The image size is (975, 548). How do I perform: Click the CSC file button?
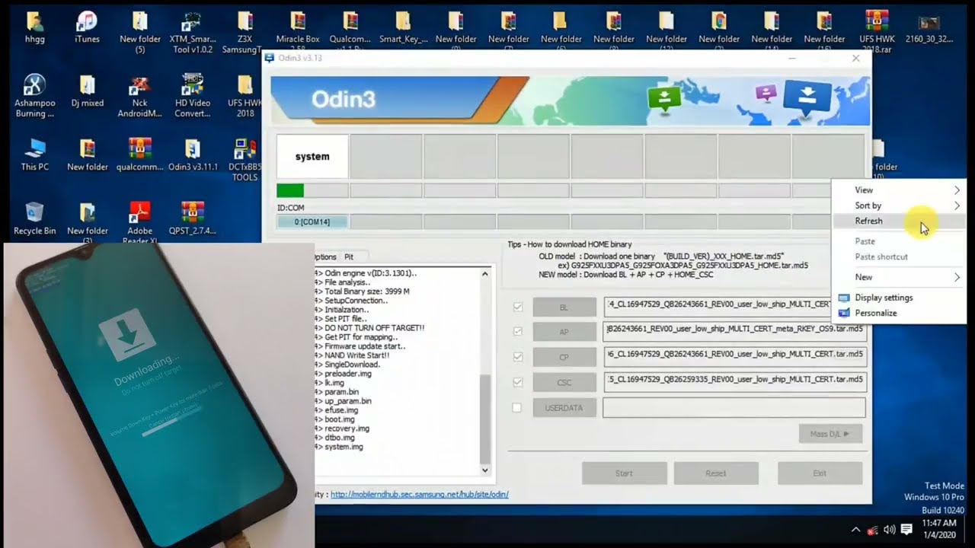564,382
